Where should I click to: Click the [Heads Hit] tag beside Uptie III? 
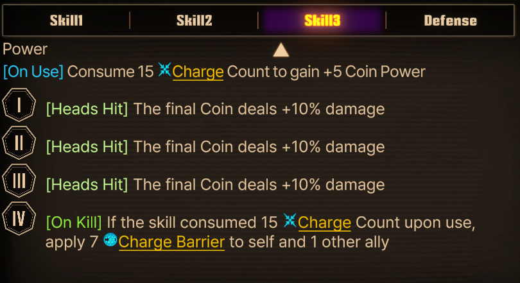87,185
